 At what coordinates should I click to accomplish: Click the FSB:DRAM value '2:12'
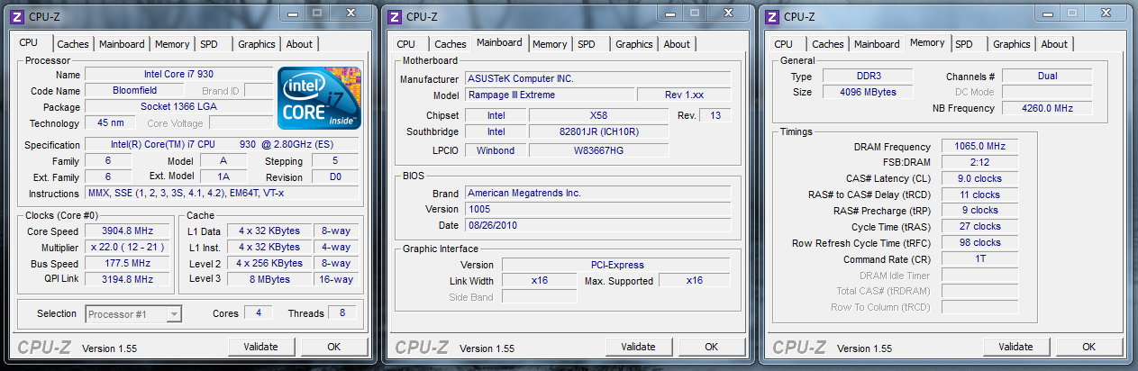click(x=980, y=163)
